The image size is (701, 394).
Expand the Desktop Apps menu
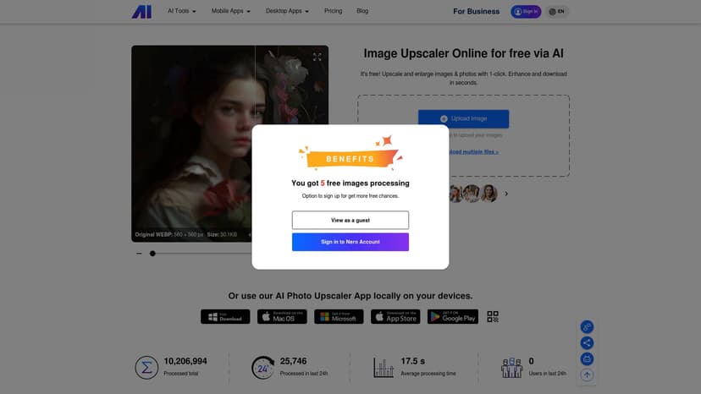[x=287, y=11]
